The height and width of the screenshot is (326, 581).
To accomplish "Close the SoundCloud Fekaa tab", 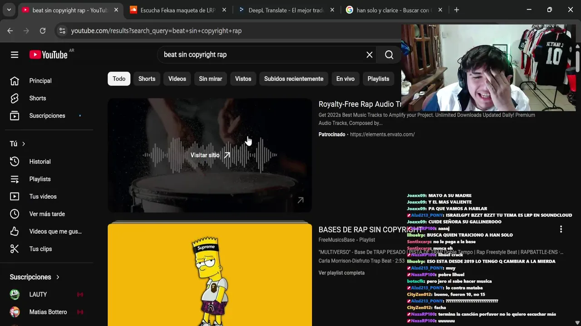I will point(224,10).
